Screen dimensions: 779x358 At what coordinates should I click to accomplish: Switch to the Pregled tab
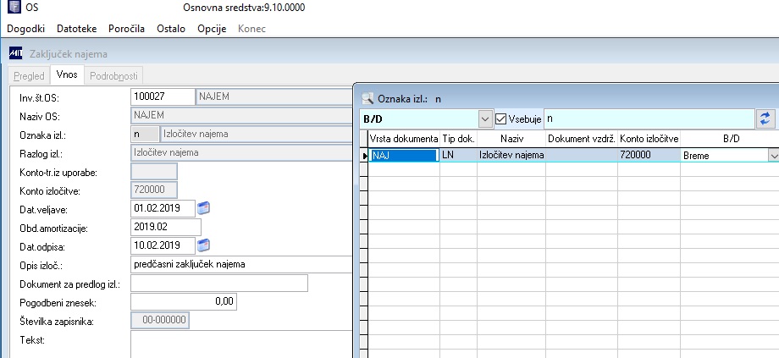pos(30,76)
